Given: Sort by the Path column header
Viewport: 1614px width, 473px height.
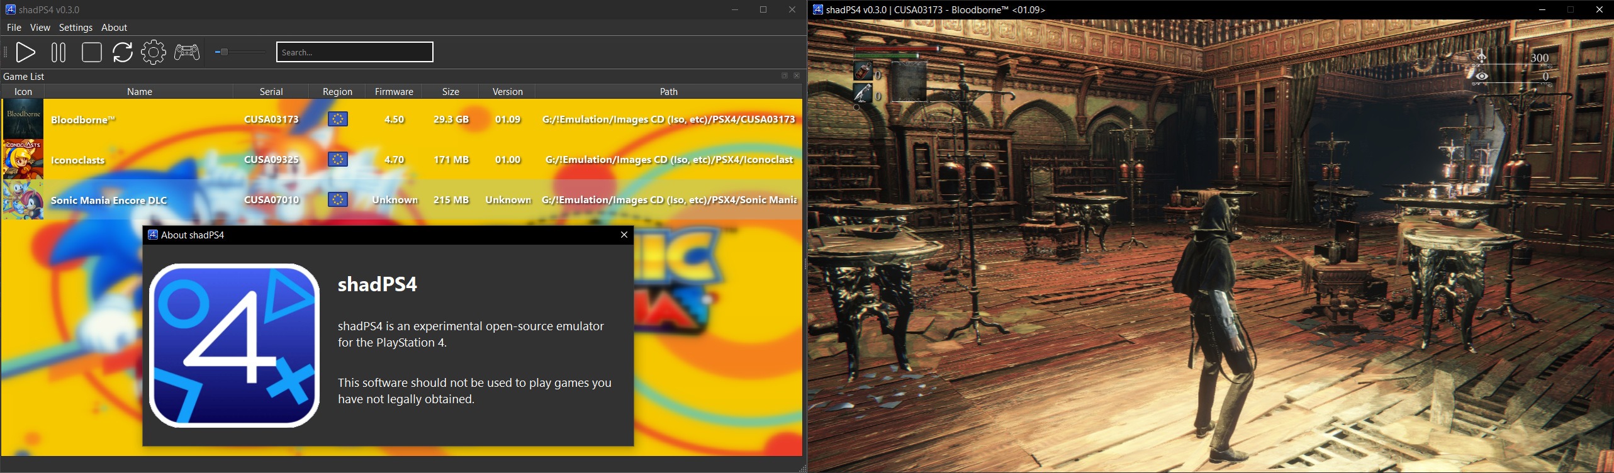Looking at the screenshot, I should click(669, 92).
